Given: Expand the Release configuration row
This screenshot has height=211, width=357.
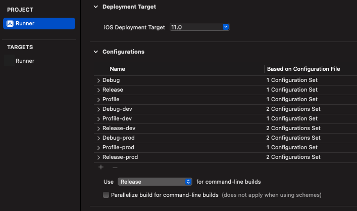Looking at the screenshot, I should (98, 90).
